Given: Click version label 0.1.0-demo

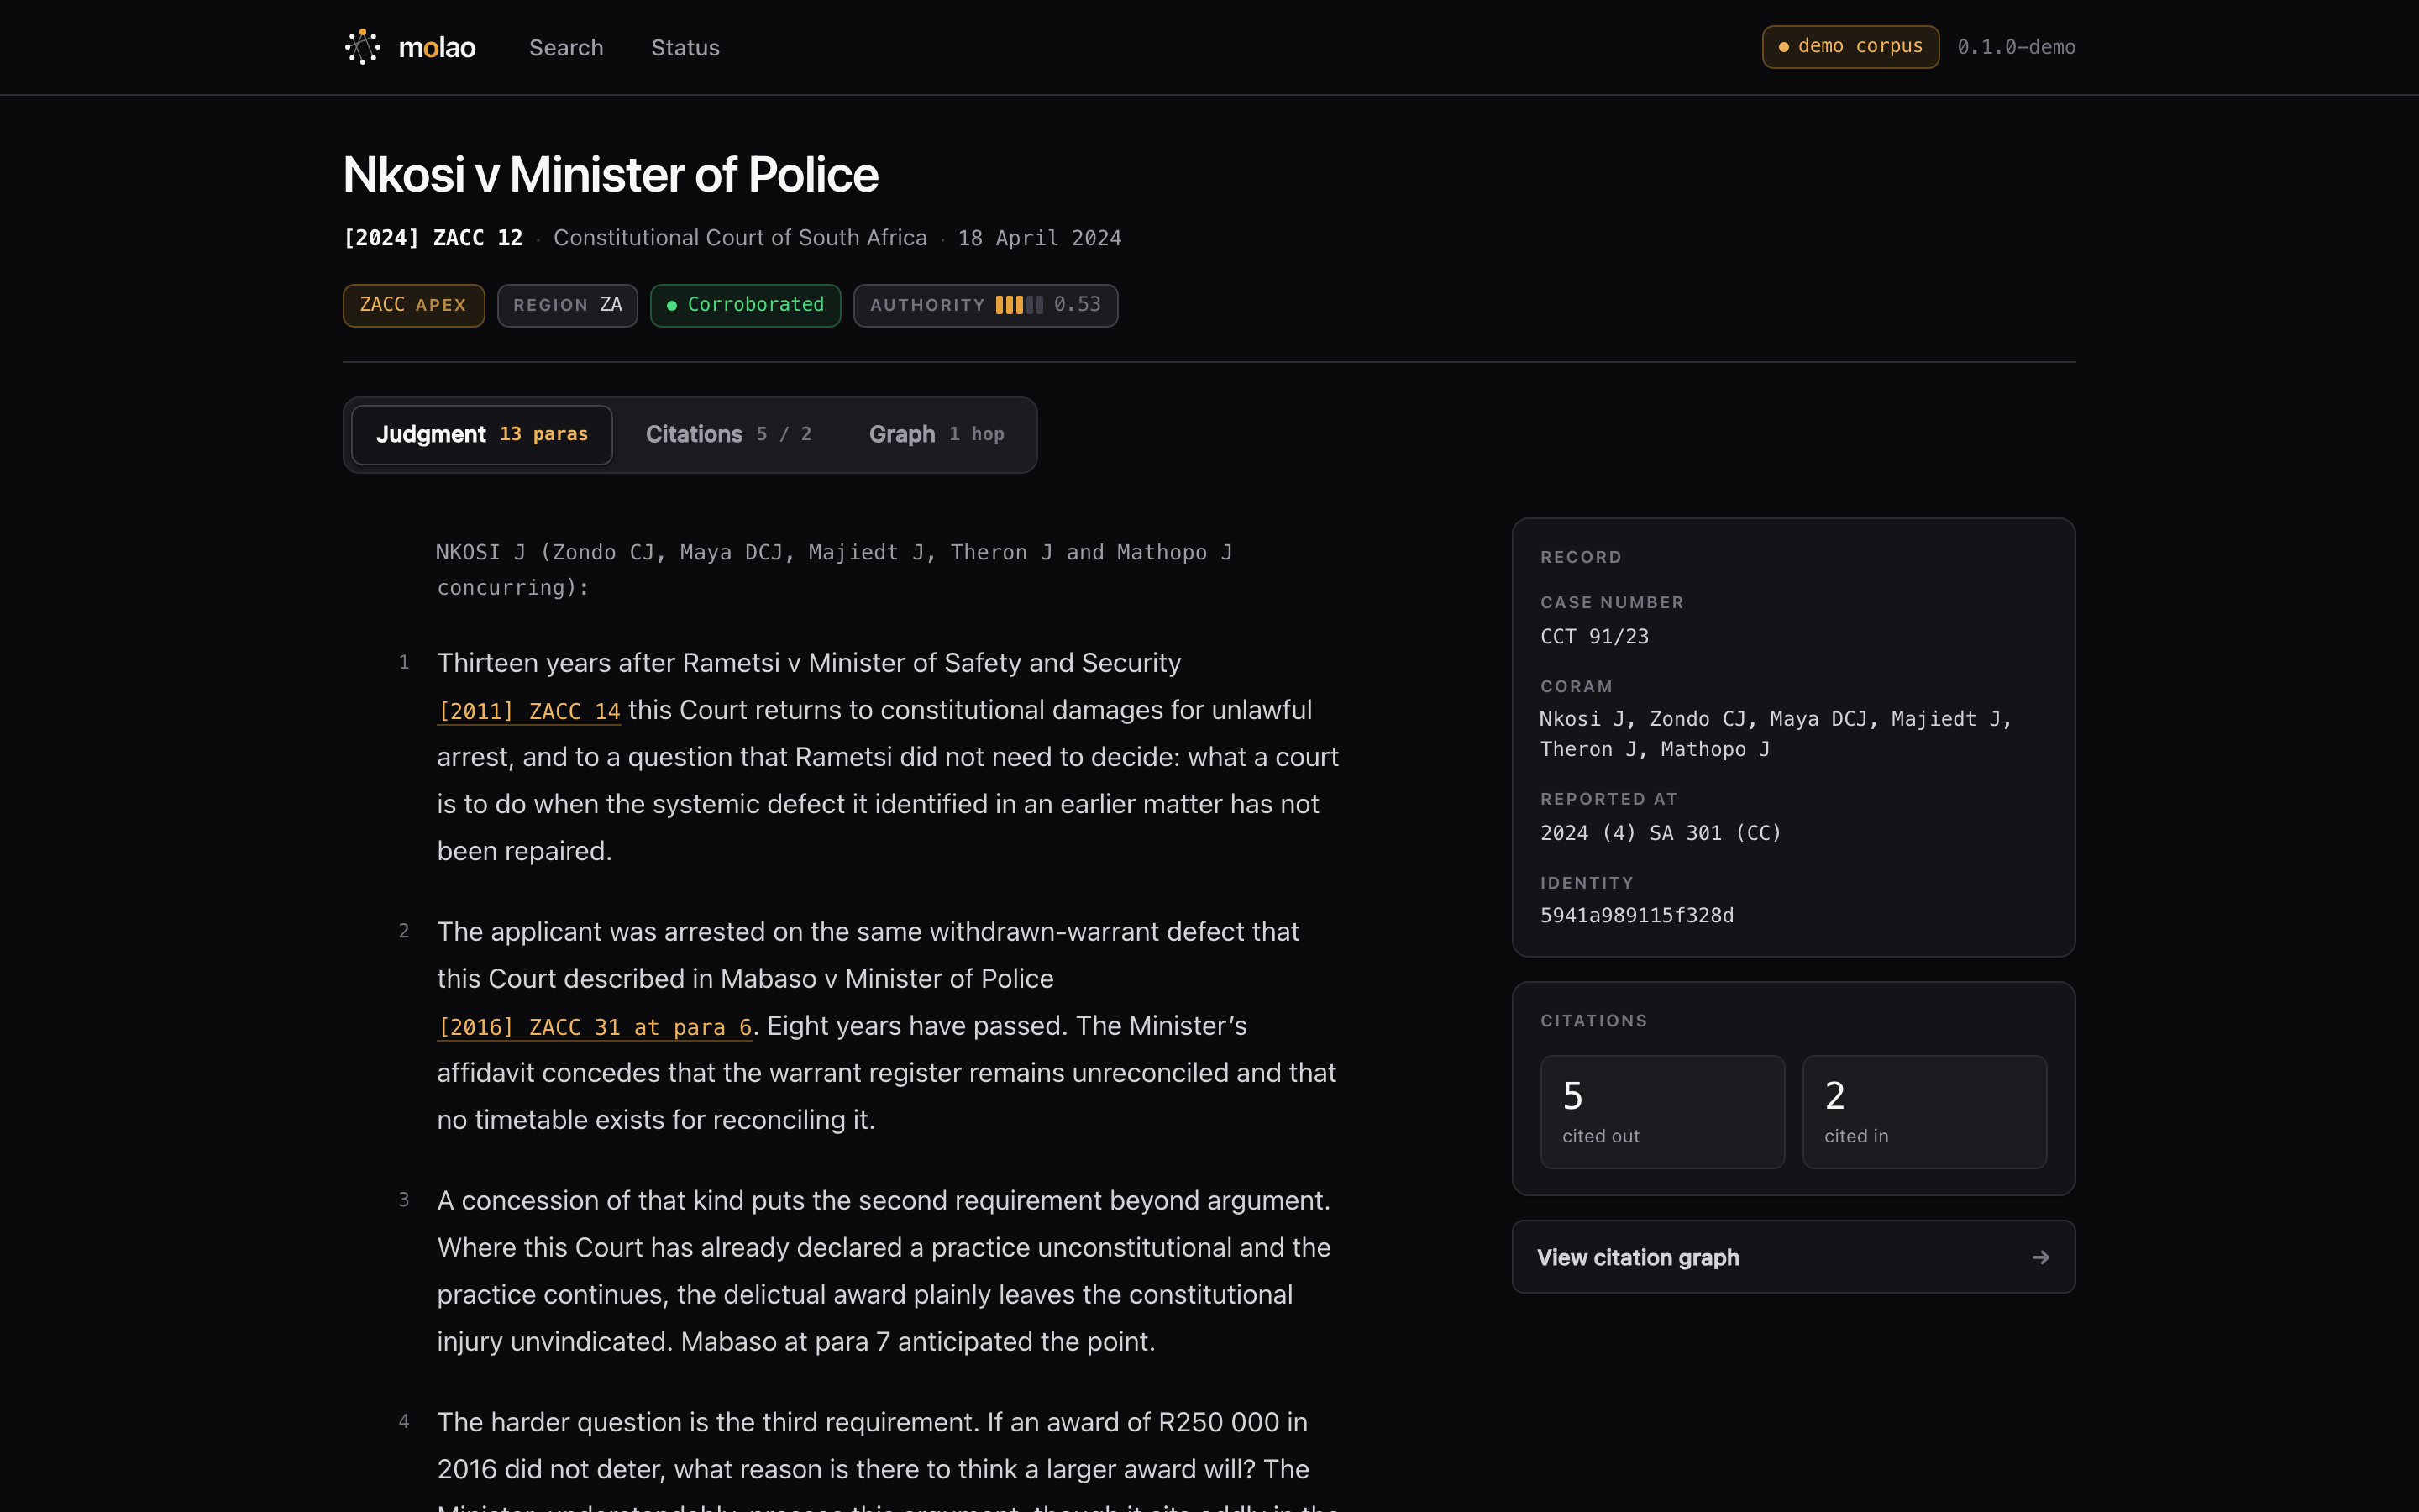Looking at the screenshot, I should point(2016,47).
